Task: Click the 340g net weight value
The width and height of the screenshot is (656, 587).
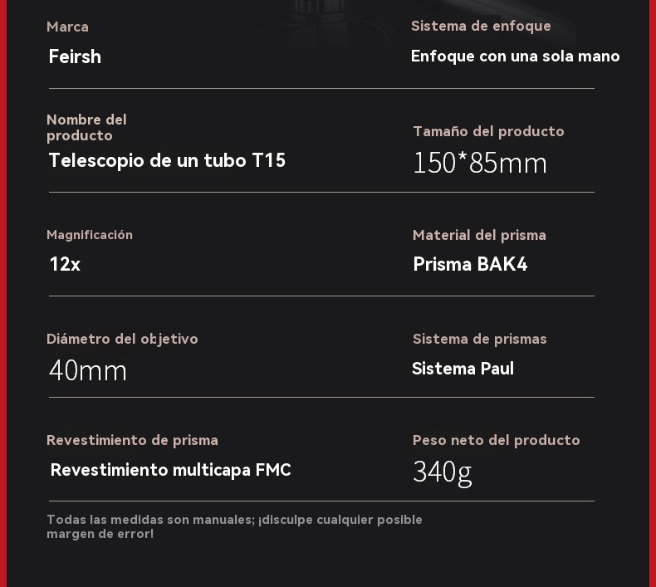Action: pos(442,472)
